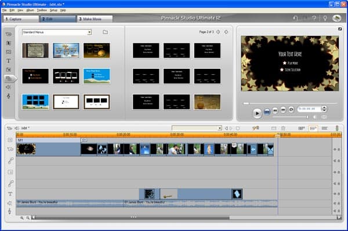Open Help with the question mark icon
Image resolution: width=348 pixels, height=231 pixels.
(314, 18)
